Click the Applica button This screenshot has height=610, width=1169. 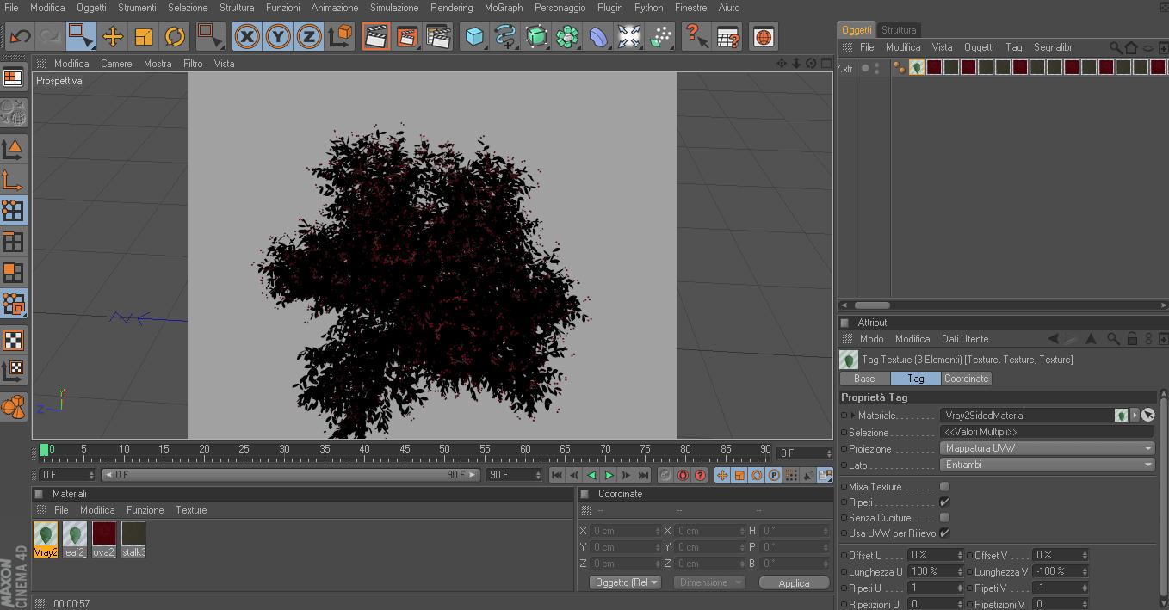click(x=793, y=582)
